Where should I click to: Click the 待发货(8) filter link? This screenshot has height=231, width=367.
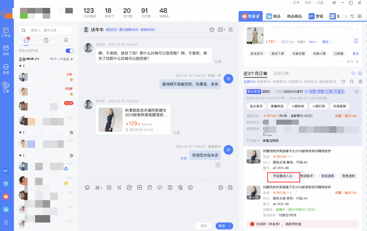coord(263,82)
